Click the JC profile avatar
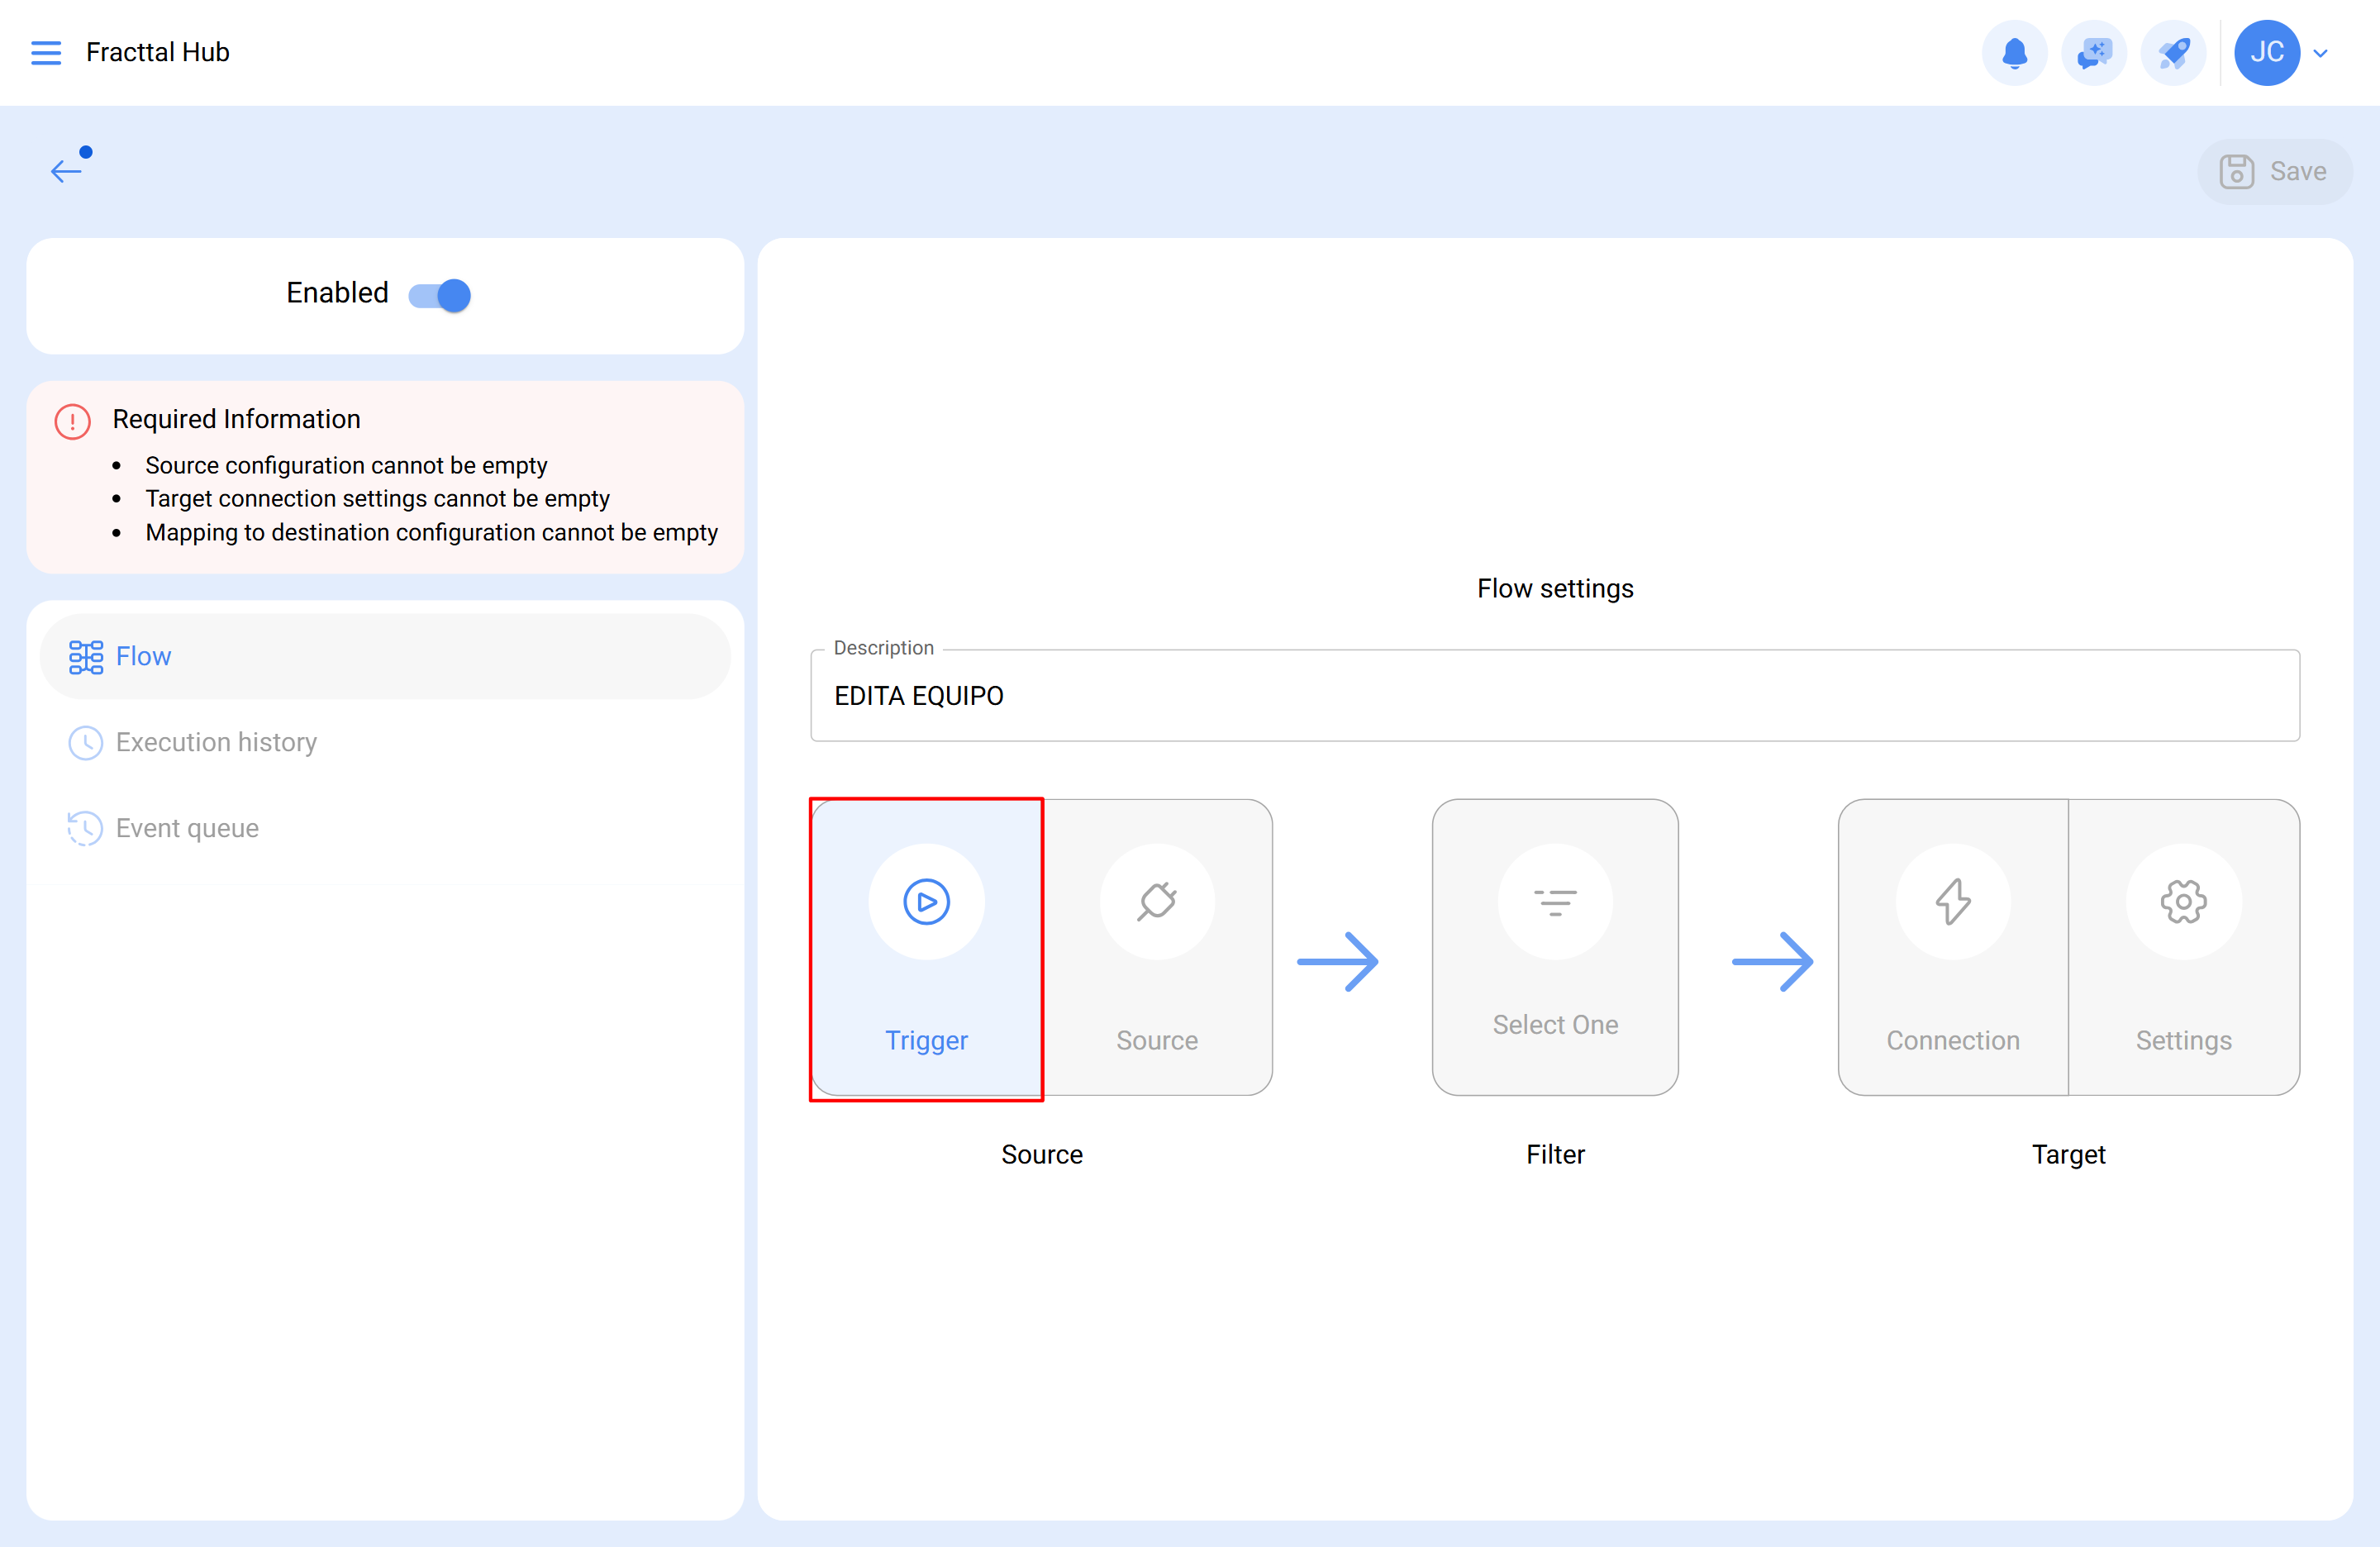2380x1547 pixels. [2266, 53]
